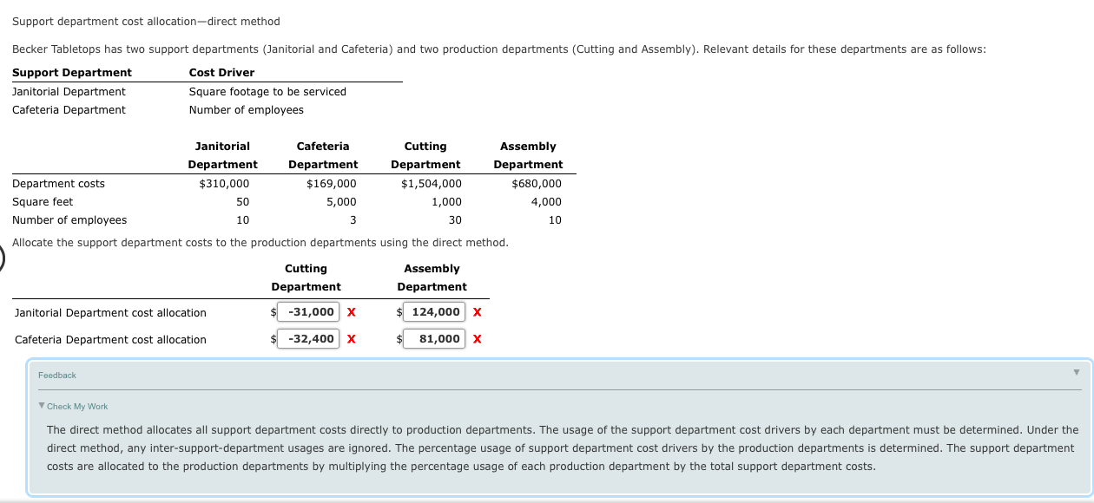Image resolution: width=1094 pixels, height=503 pixels.
Task: Click the red X beside the -31,000 entry
Action: click(350, 311)
